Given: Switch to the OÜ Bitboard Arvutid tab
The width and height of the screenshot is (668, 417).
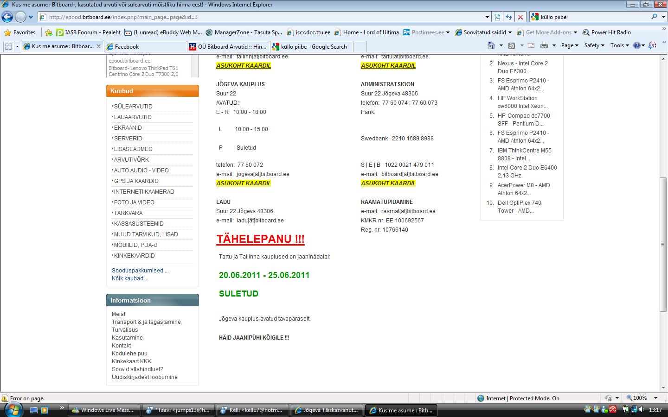Looking at the screenshot, I should [x=228, y=46].
